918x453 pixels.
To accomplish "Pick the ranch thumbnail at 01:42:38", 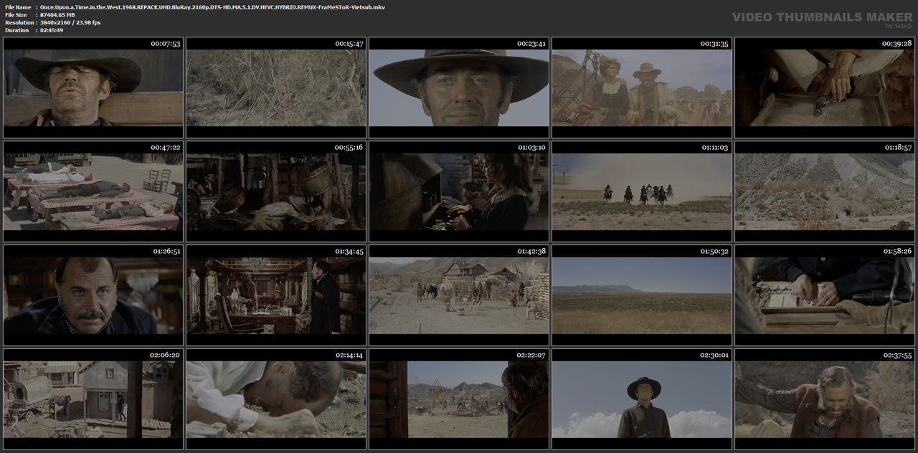I will click(459, 295).
